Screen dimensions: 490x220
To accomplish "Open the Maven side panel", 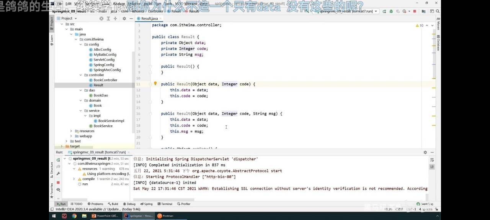I will point(438,24).
